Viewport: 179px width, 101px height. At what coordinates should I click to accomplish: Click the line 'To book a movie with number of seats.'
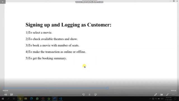coord(54,45)
